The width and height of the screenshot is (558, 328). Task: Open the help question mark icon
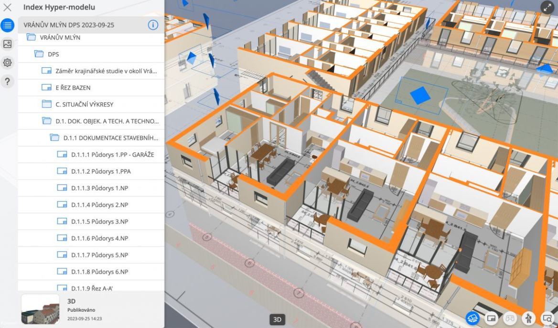coord(7,82)
